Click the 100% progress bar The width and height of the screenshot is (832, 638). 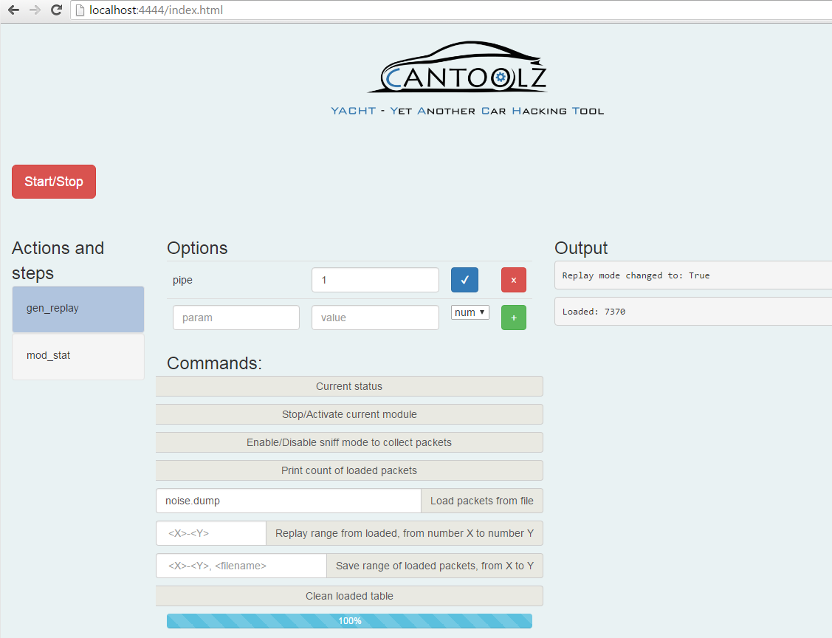(349, 621)
